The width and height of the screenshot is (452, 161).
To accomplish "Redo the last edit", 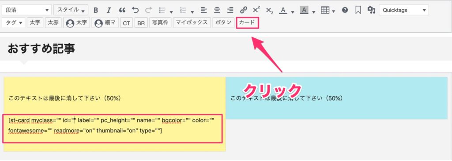I will pos(148,11).
